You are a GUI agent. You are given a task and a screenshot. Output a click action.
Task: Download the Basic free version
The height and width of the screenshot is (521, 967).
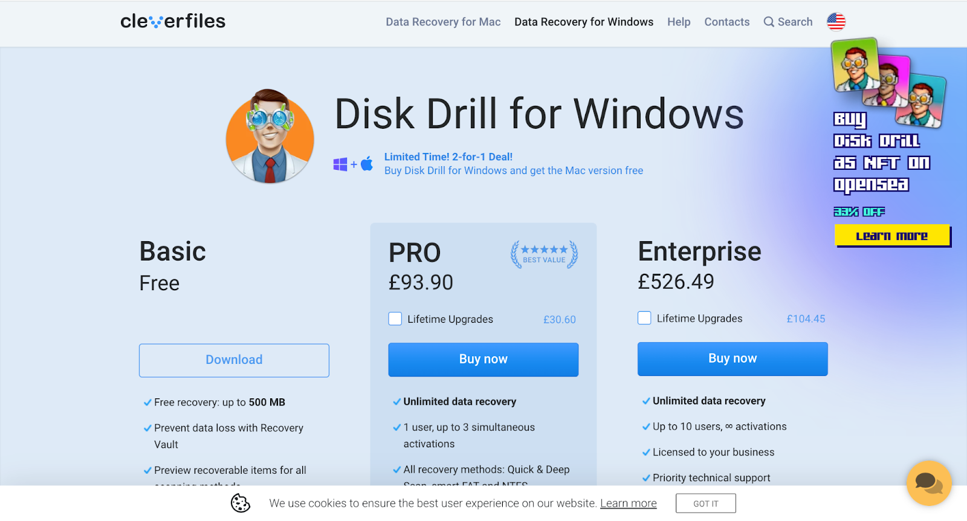234,360
